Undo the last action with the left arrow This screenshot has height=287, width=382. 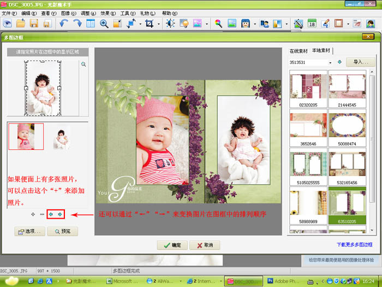[x=64, y=24]
